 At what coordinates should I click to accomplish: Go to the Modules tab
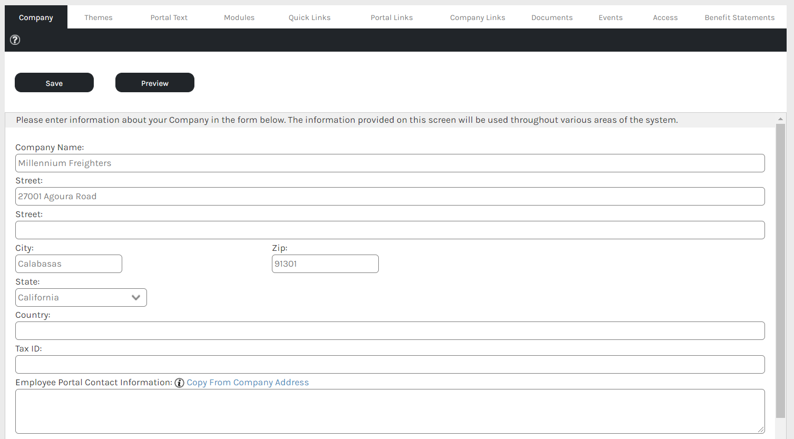coord(239,17)
